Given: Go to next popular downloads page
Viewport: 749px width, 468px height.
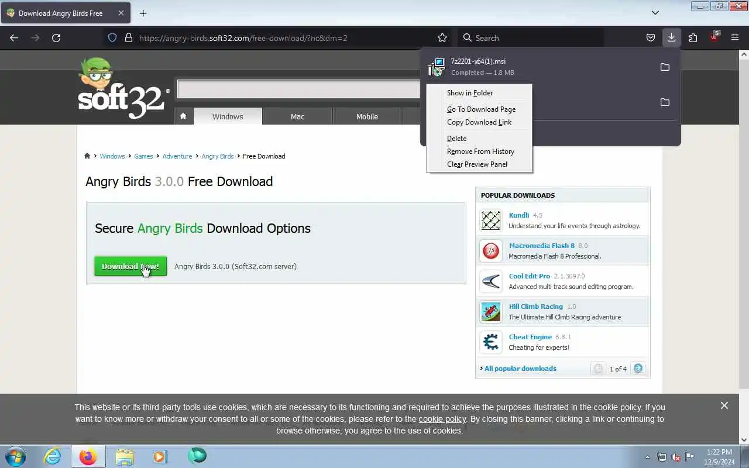Looking at the screenshot, I should click(x=638, y=369).
